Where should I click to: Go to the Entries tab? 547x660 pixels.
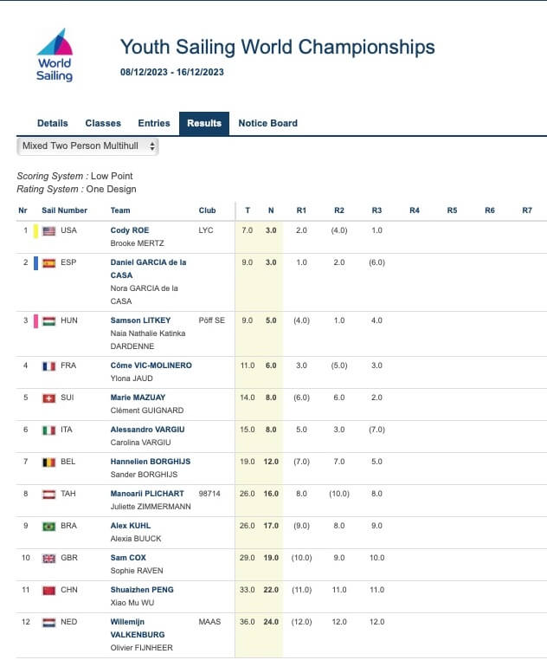(154, 123)
